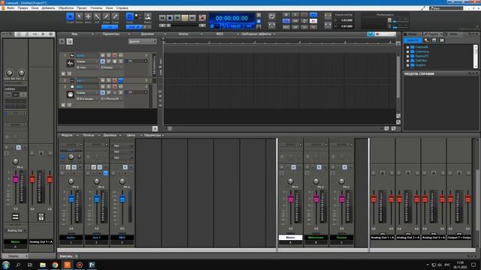This screenshot has height=270, width=481.
Task: Open the Параметры menu in track view
Action: point(111,34)
